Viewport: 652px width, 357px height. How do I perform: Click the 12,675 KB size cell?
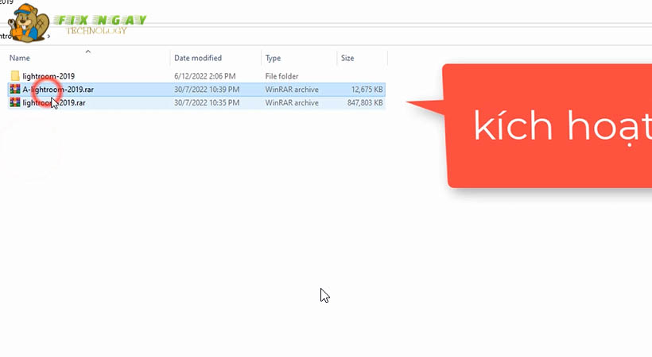point(367,90)
